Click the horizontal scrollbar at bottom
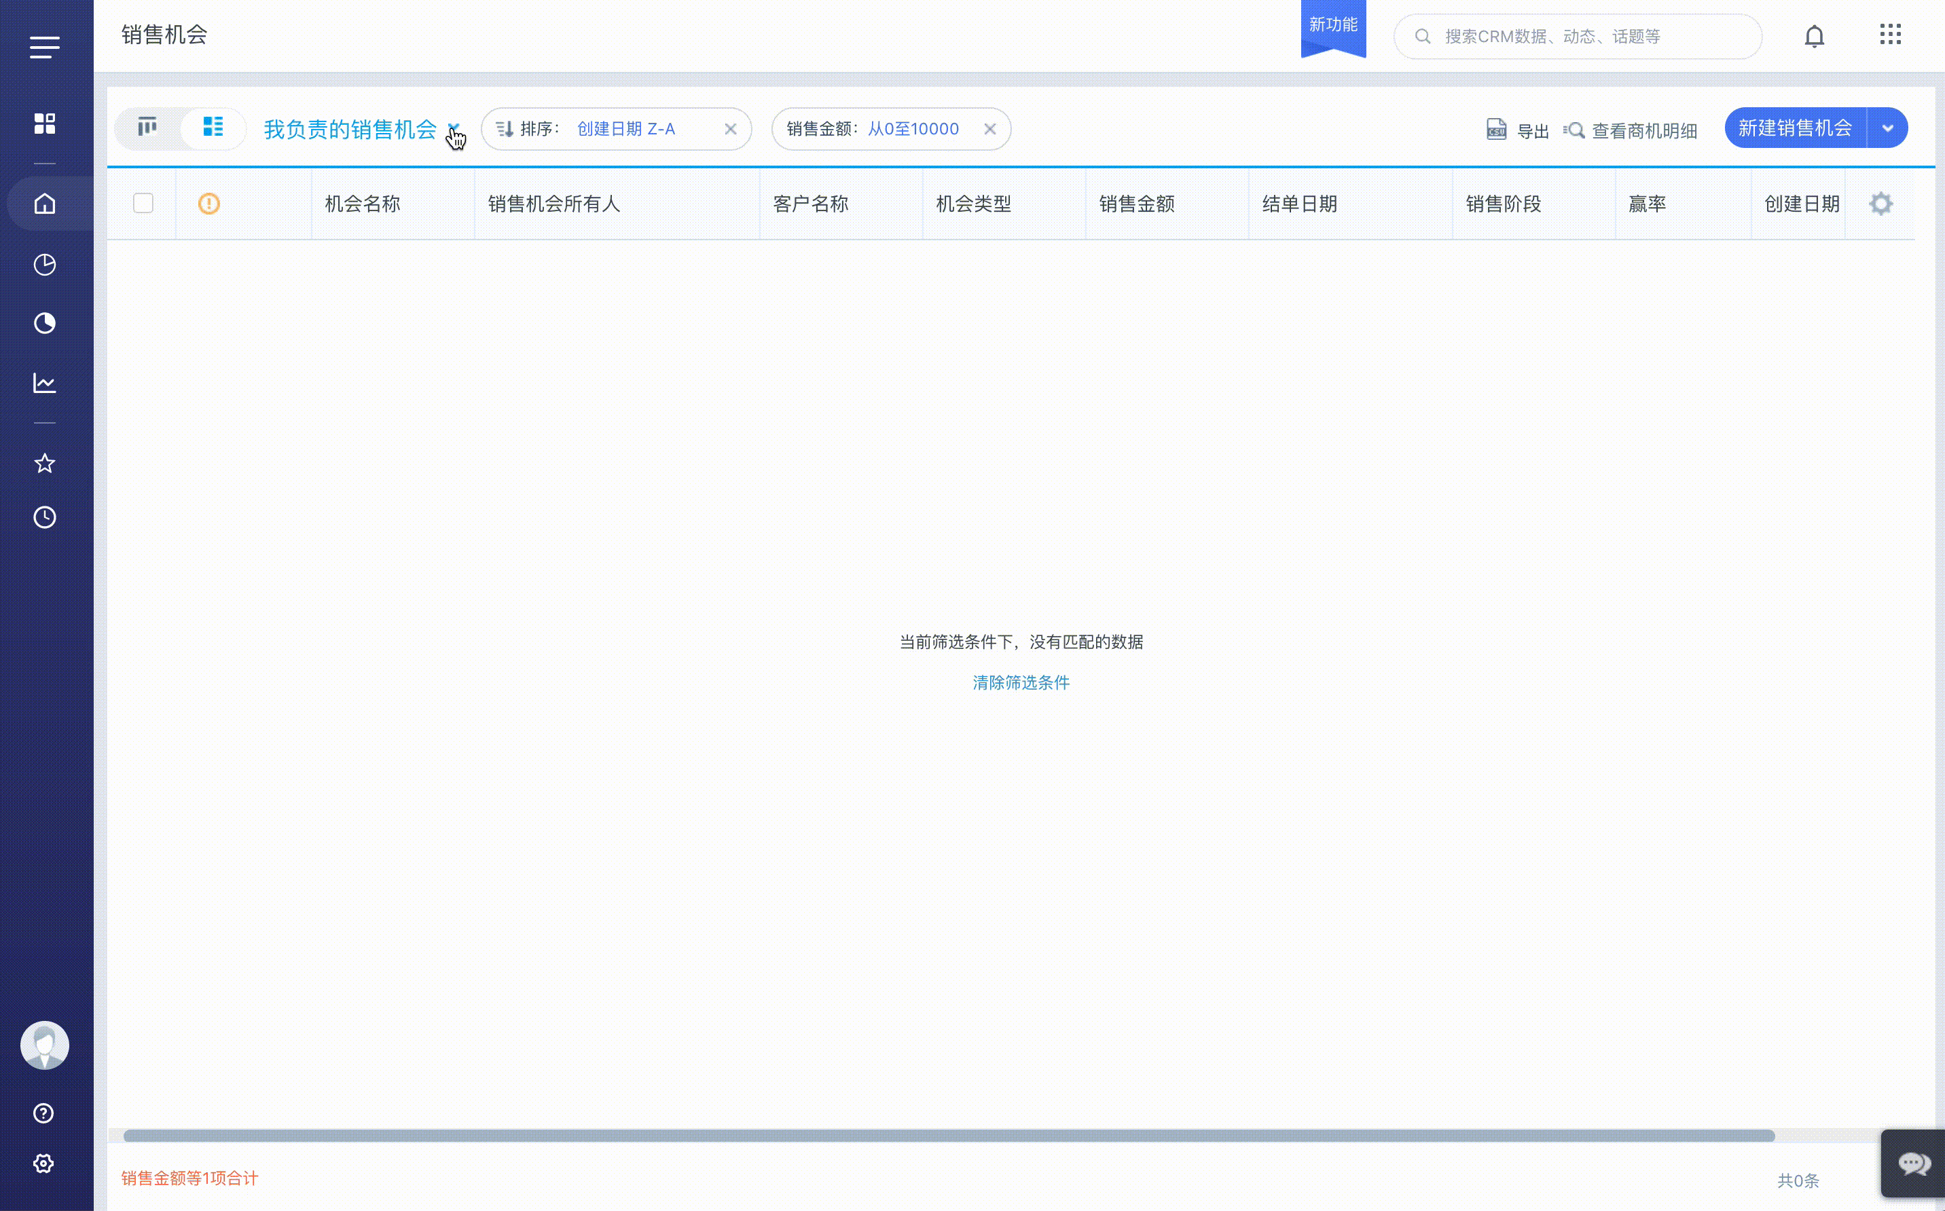Screen dimensions: 1945x1211 click(x=949, y=1136)
